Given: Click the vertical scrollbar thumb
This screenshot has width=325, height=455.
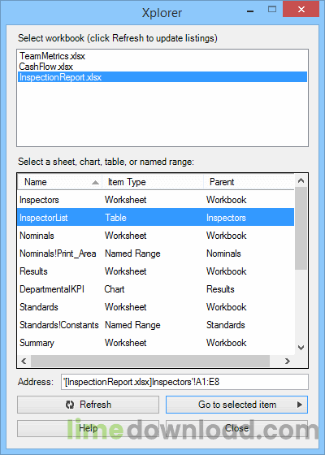Looking at the screenshot, I should coord(301,228).
